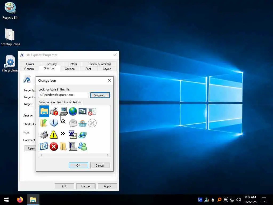
Task: Click the orange magnifier tray icon
Action: point(219,200)
